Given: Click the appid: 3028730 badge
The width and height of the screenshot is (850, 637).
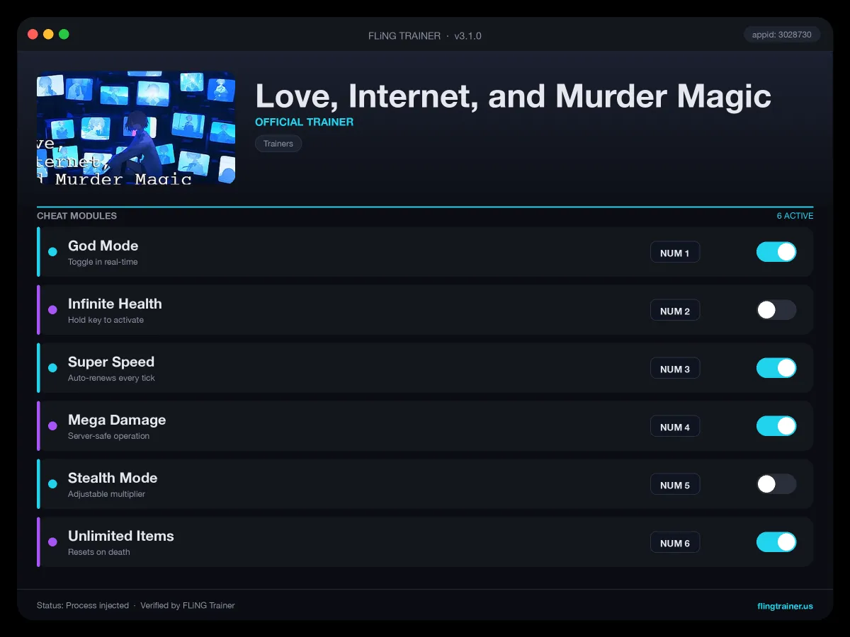Looking at the screenshot, I should [782, 34].
